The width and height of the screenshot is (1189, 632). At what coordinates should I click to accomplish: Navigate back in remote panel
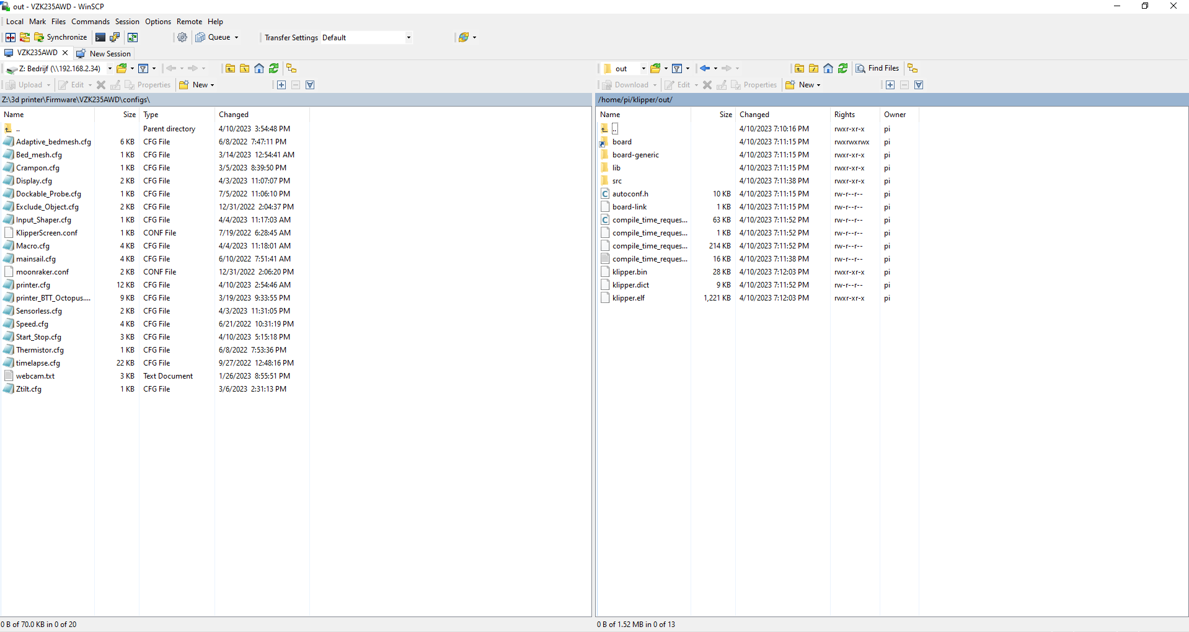pyautogui.click(x=705, y=68)
